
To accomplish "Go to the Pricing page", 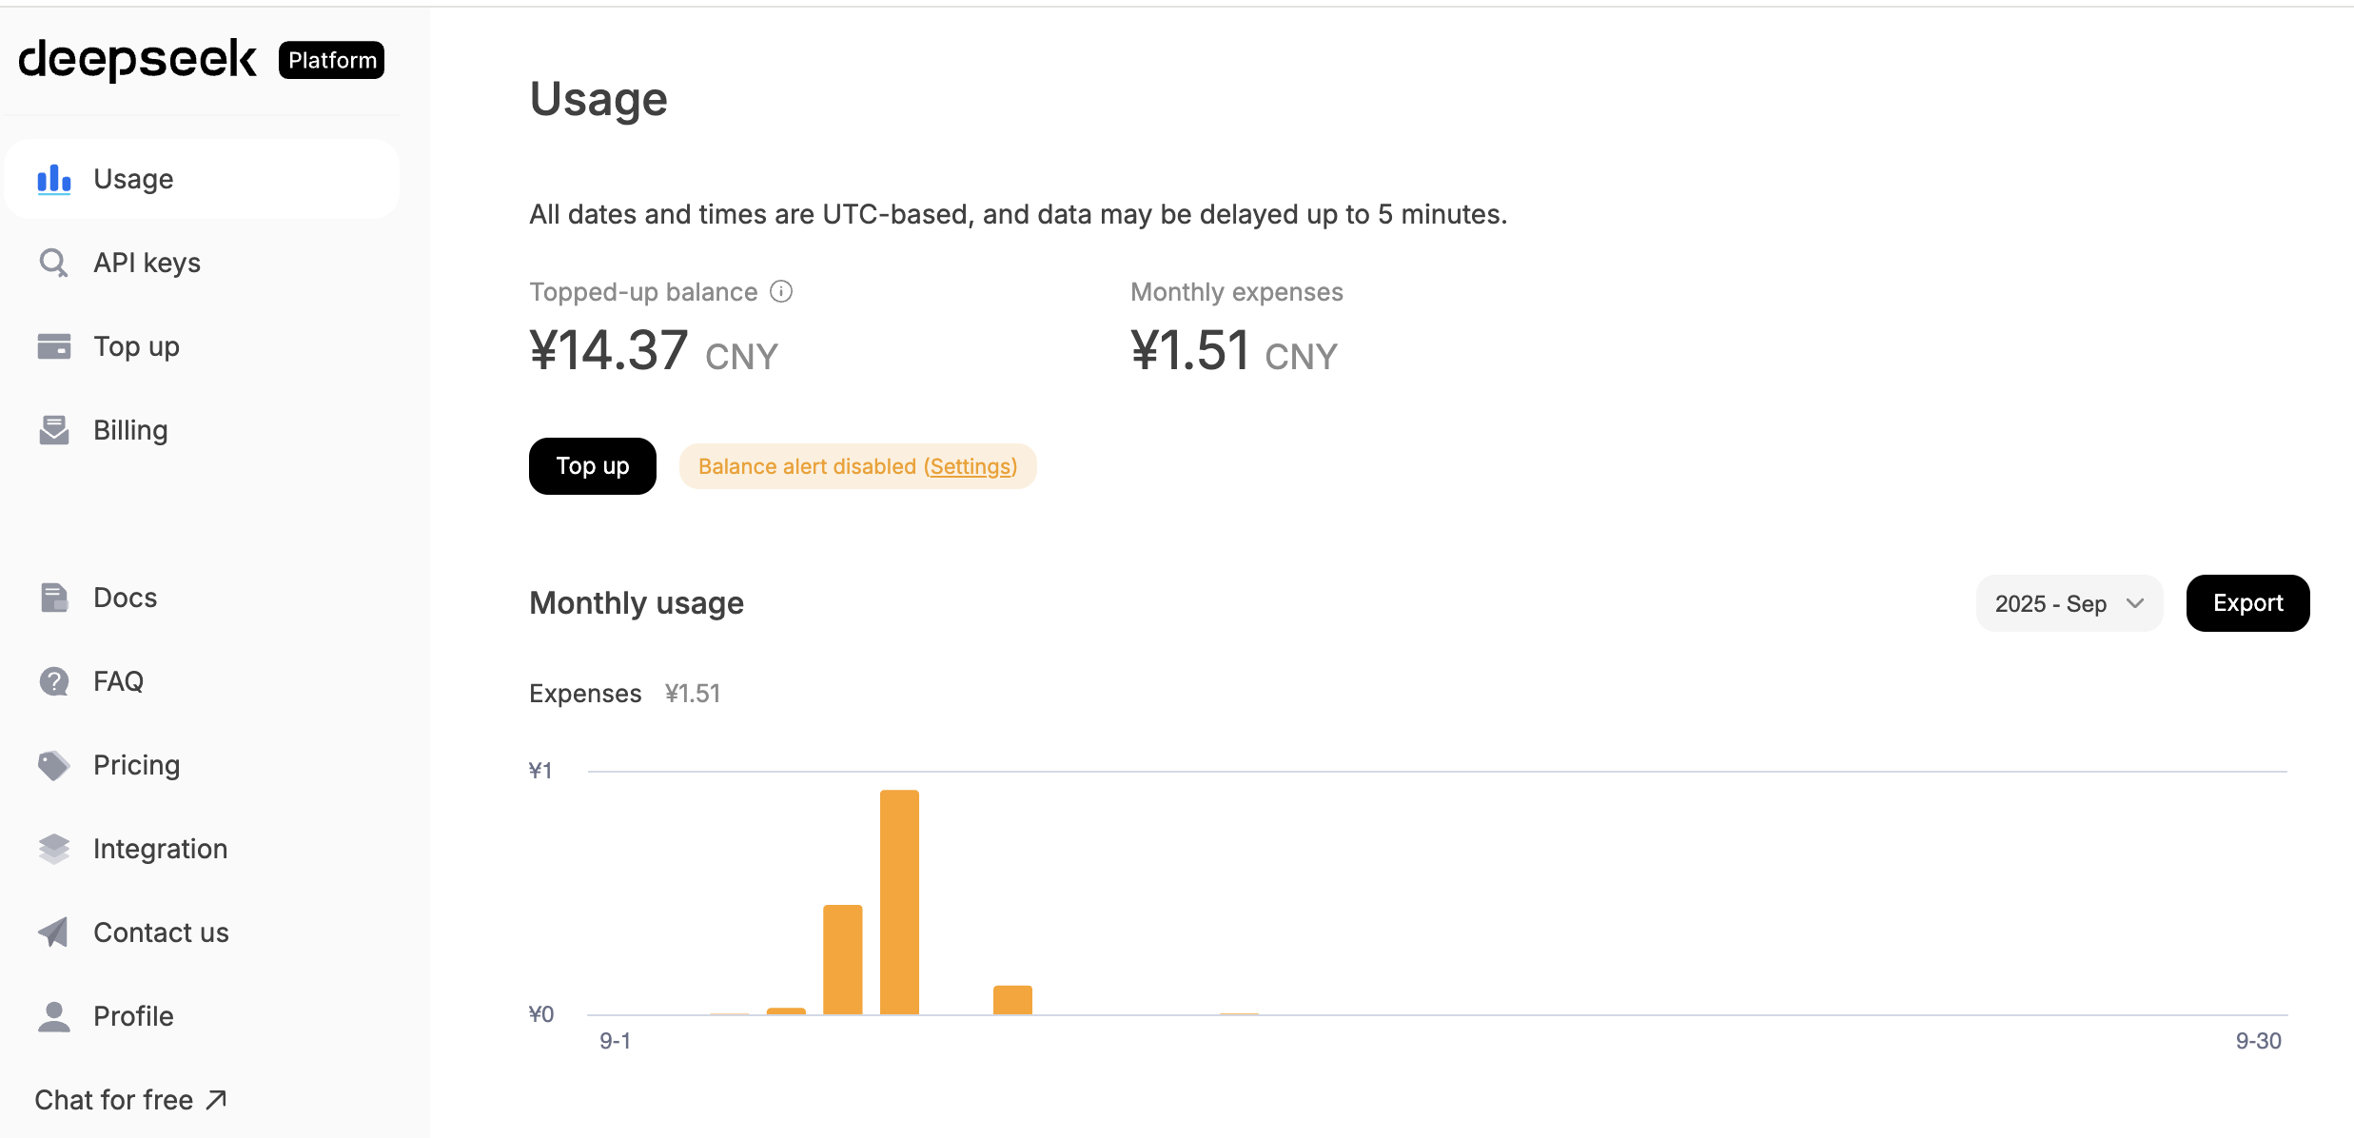I will coord(136,765).
